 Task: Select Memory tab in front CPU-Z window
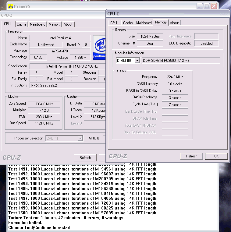(x=161, y=22)
